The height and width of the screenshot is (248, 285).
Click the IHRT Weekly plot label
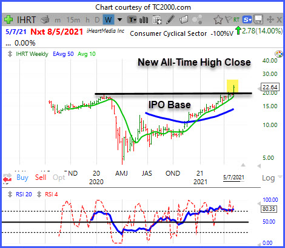tap(32, 54)
